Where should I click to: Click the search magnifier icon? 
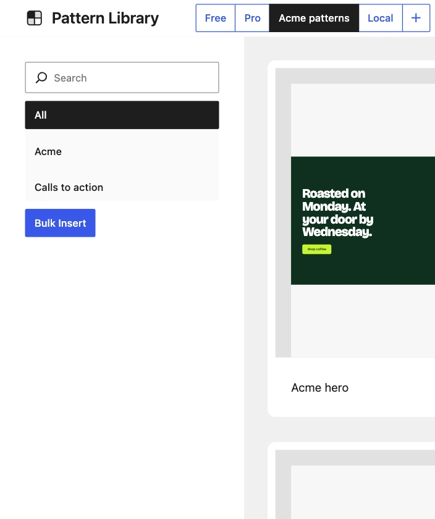pos(41,78)
